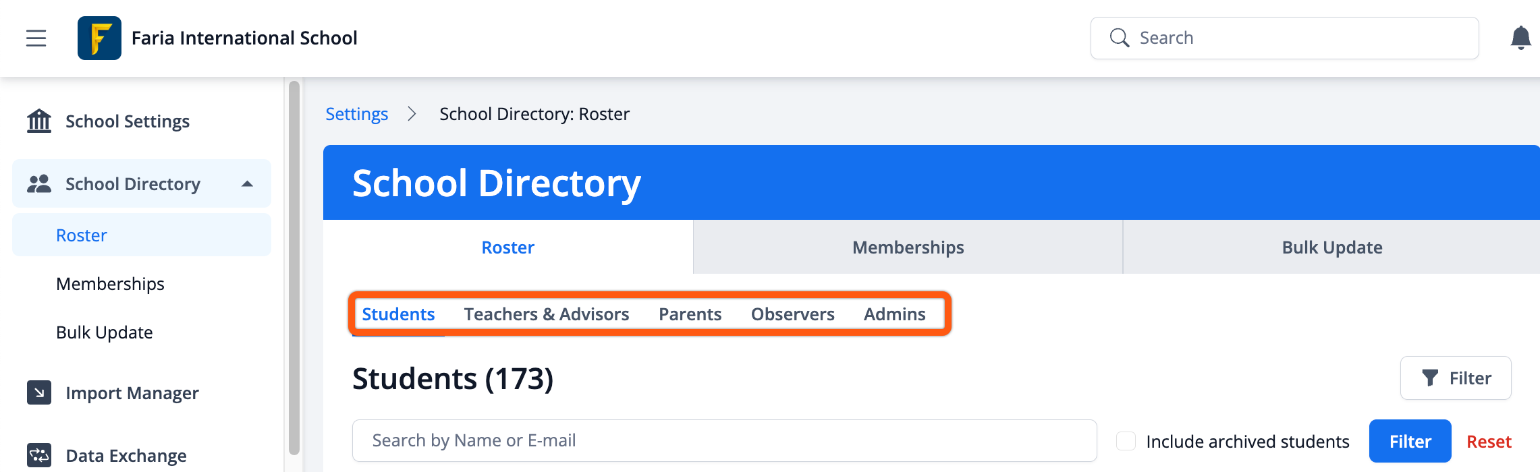The height and width of the screenshot is (472, 1540).
Task: Collapse the School Directory sidebar section
Action: 248,183
